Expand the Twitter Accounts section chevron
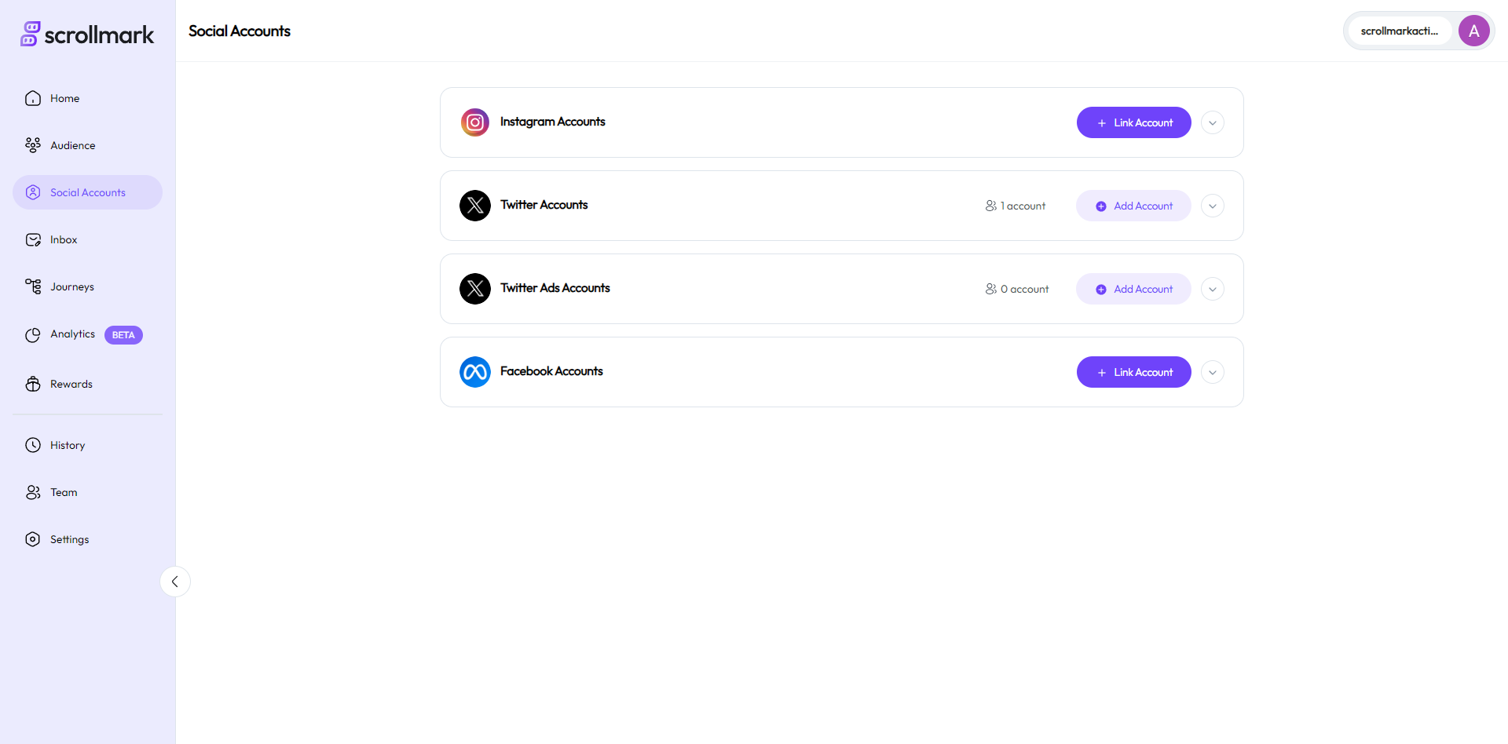This screenshot has width=1508, height=744. pos(1213,206)
